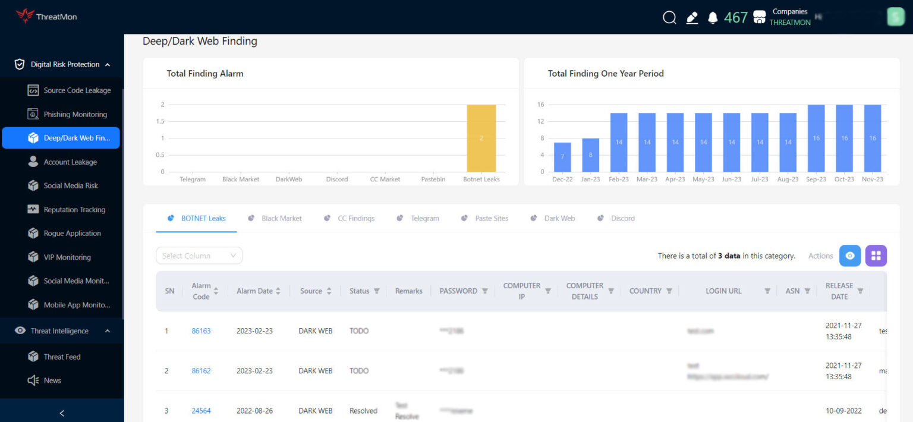Open alarm code 86163 link
Image resolution: width=913 pixels, height=422 pixels.
coord(201,330)
